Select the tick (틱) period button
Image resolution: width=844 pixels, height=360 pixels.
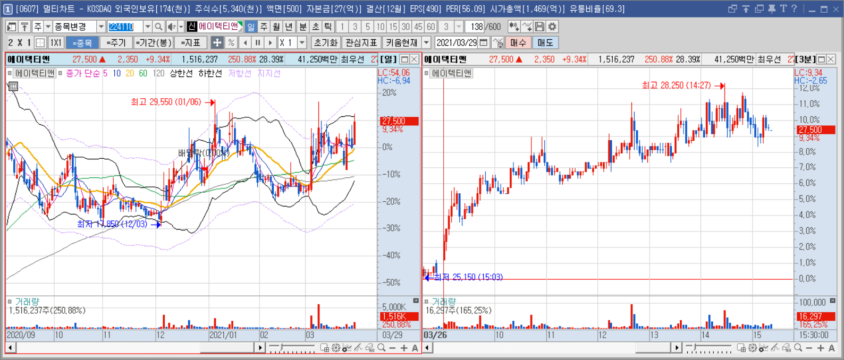[x=328, y=27]
